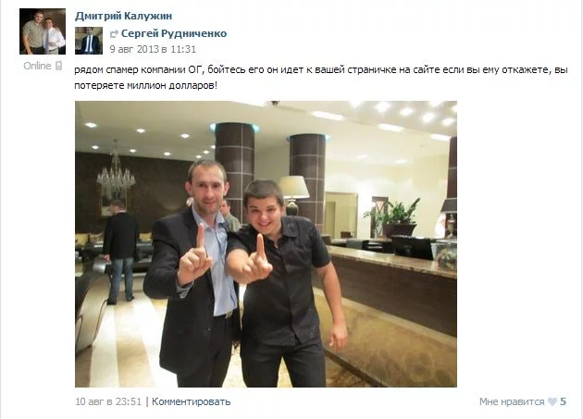The image size is (583, 419).
Task: Open the attached photo of two men
Action: (266, 244)
